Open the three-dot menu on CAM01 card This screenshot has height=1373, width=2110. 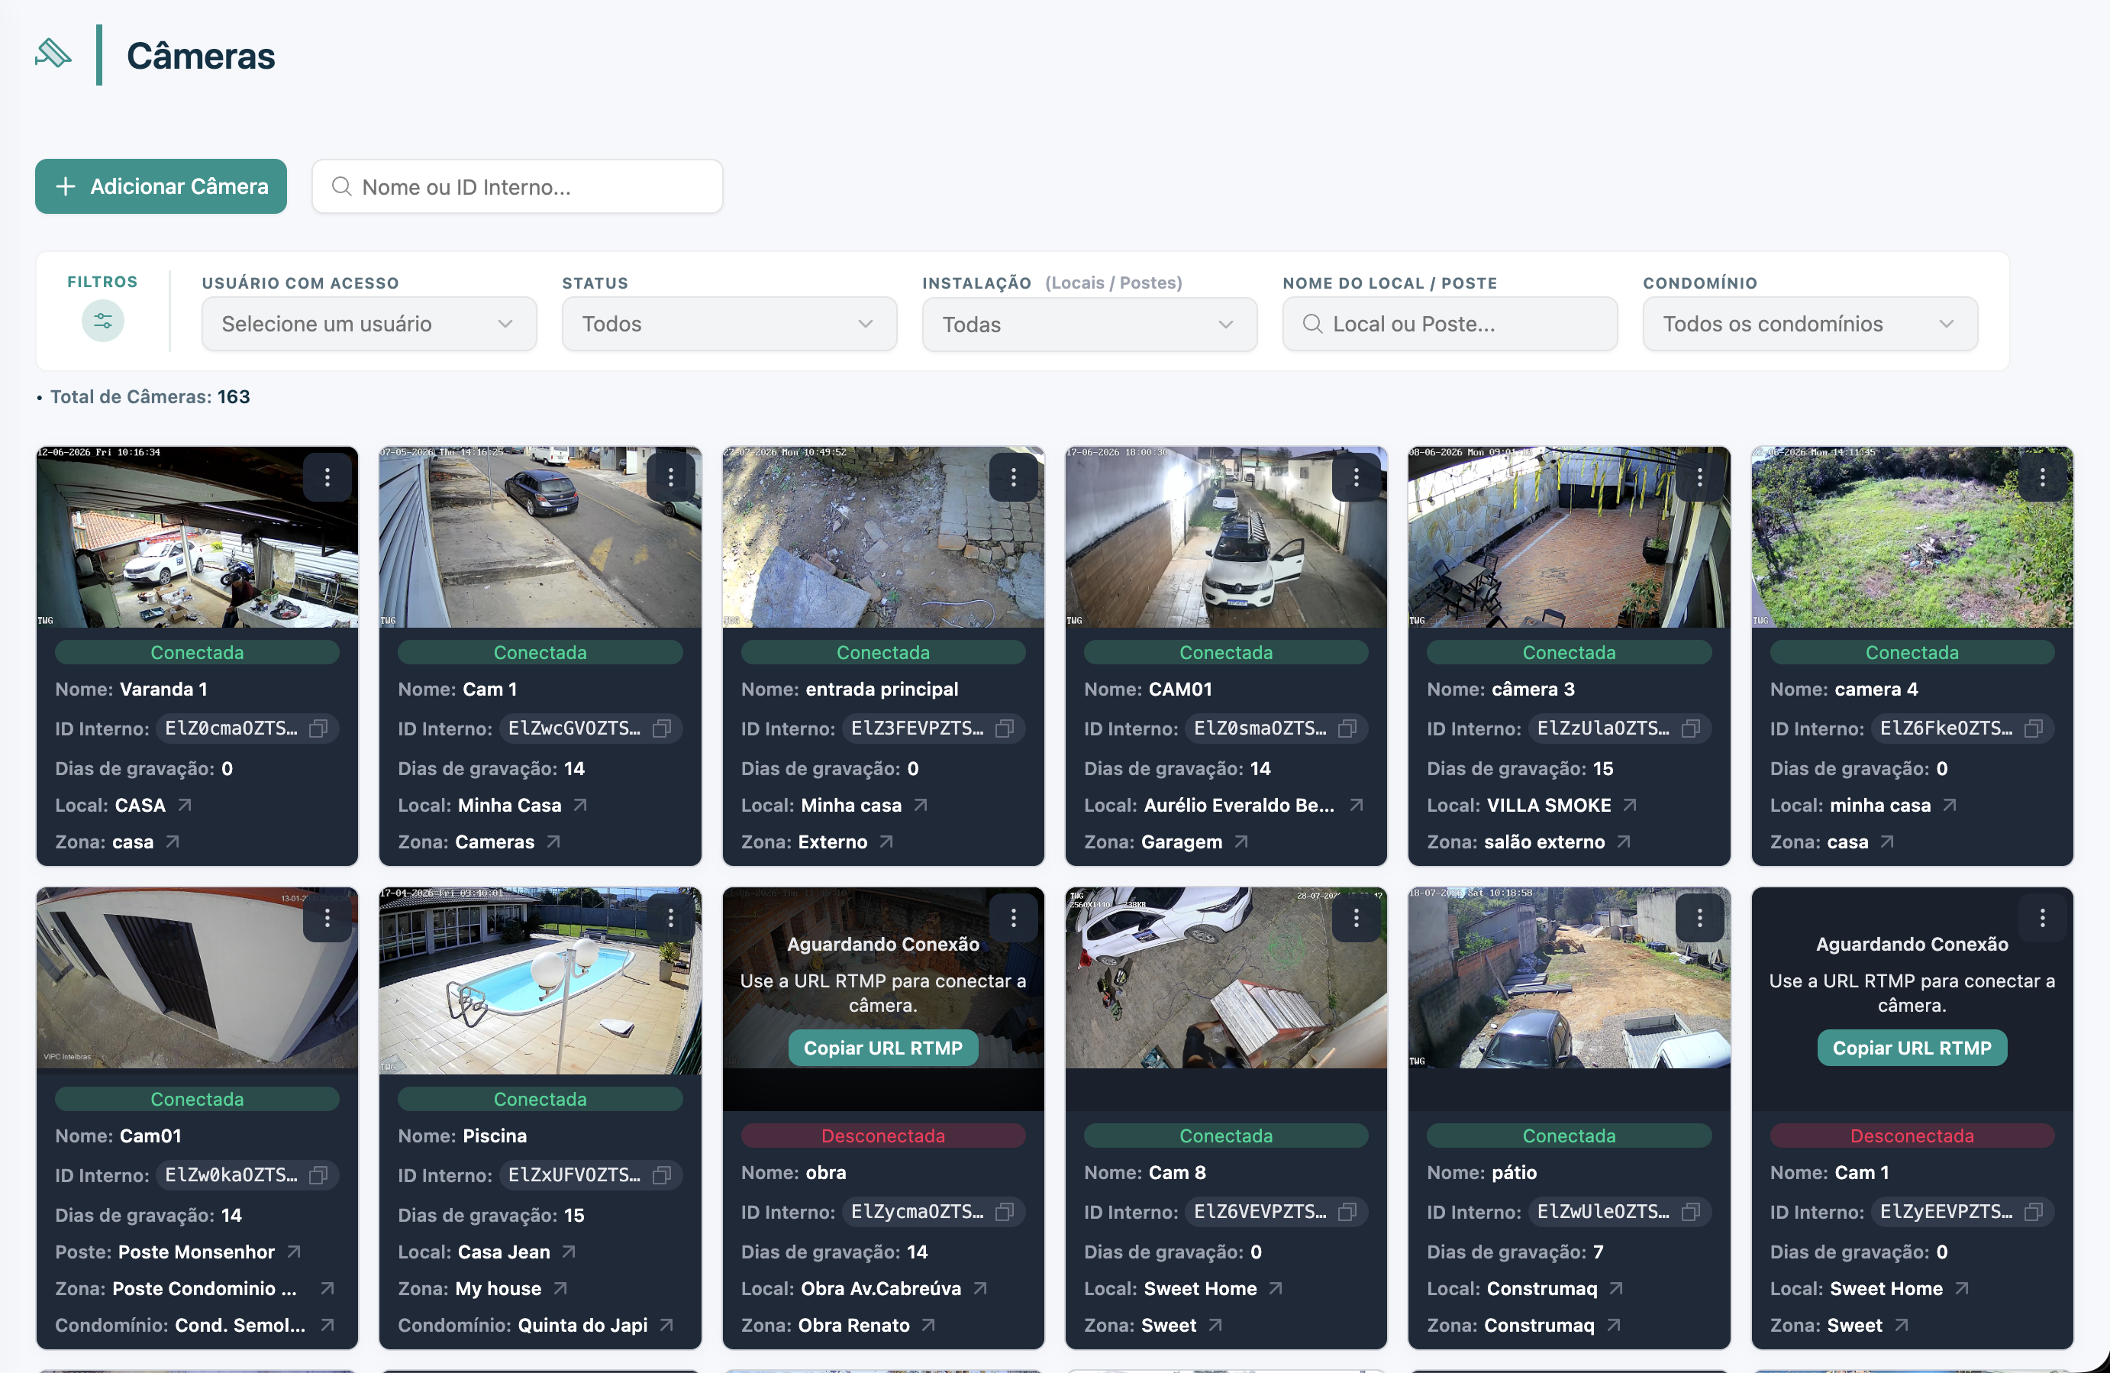(1357, 478)
